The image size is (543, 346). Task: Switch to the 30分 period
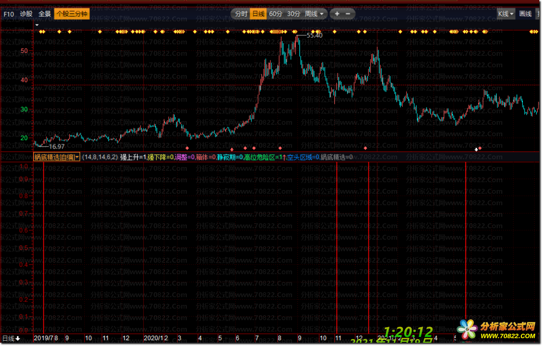point(294,14)
